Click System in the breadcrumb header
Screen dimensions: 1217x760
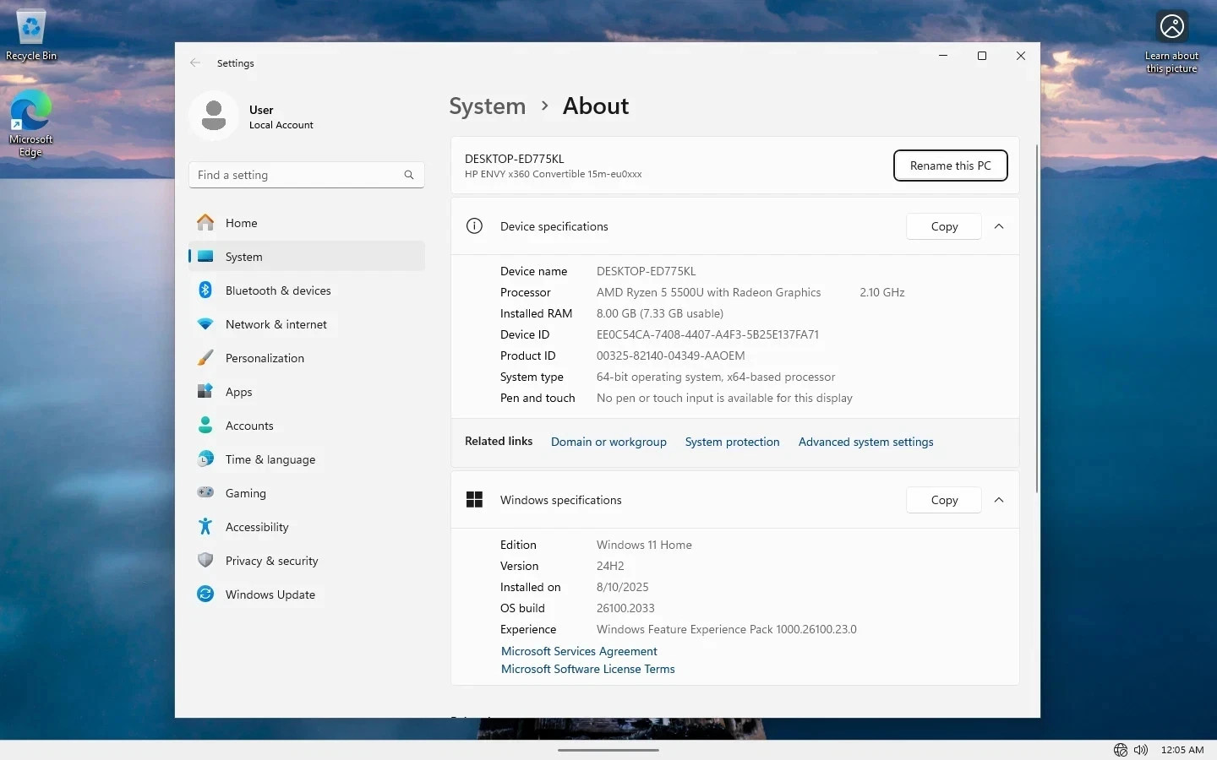(x=488, y=106)
